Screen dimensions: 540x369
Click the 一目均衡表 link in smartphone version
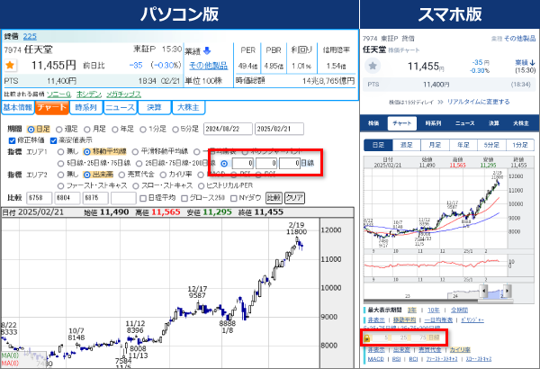click(438, 320)
